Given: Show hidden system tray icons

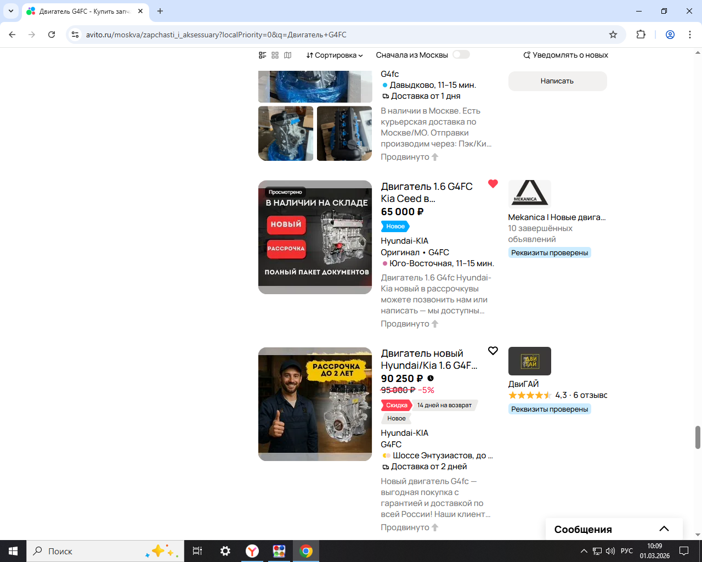Looking at the screenshot, I should pos(584,551).
